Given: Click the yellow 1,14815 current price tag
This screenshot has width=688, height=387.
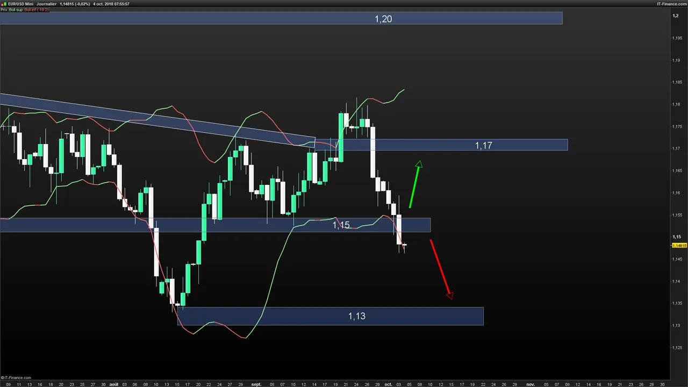Looking at the screenshot, I should click(x=679, y=246).
